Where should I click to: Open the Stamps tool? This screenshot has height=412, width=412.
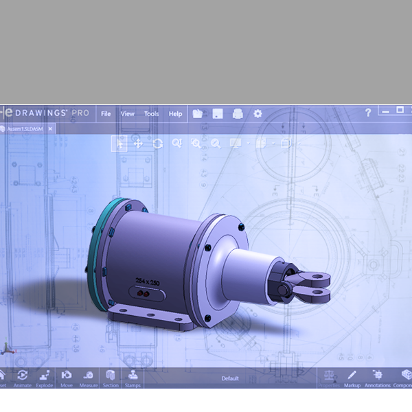(131, 378)
